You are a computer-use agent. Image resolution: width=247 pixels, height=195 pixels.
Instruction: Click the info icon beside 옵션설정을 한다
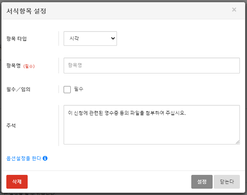(45, 158)
